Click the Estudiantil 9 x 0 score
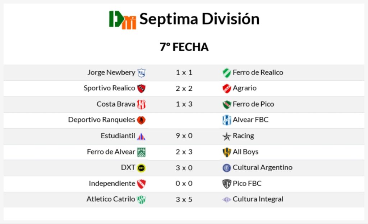368x224 pixels. 184,136
